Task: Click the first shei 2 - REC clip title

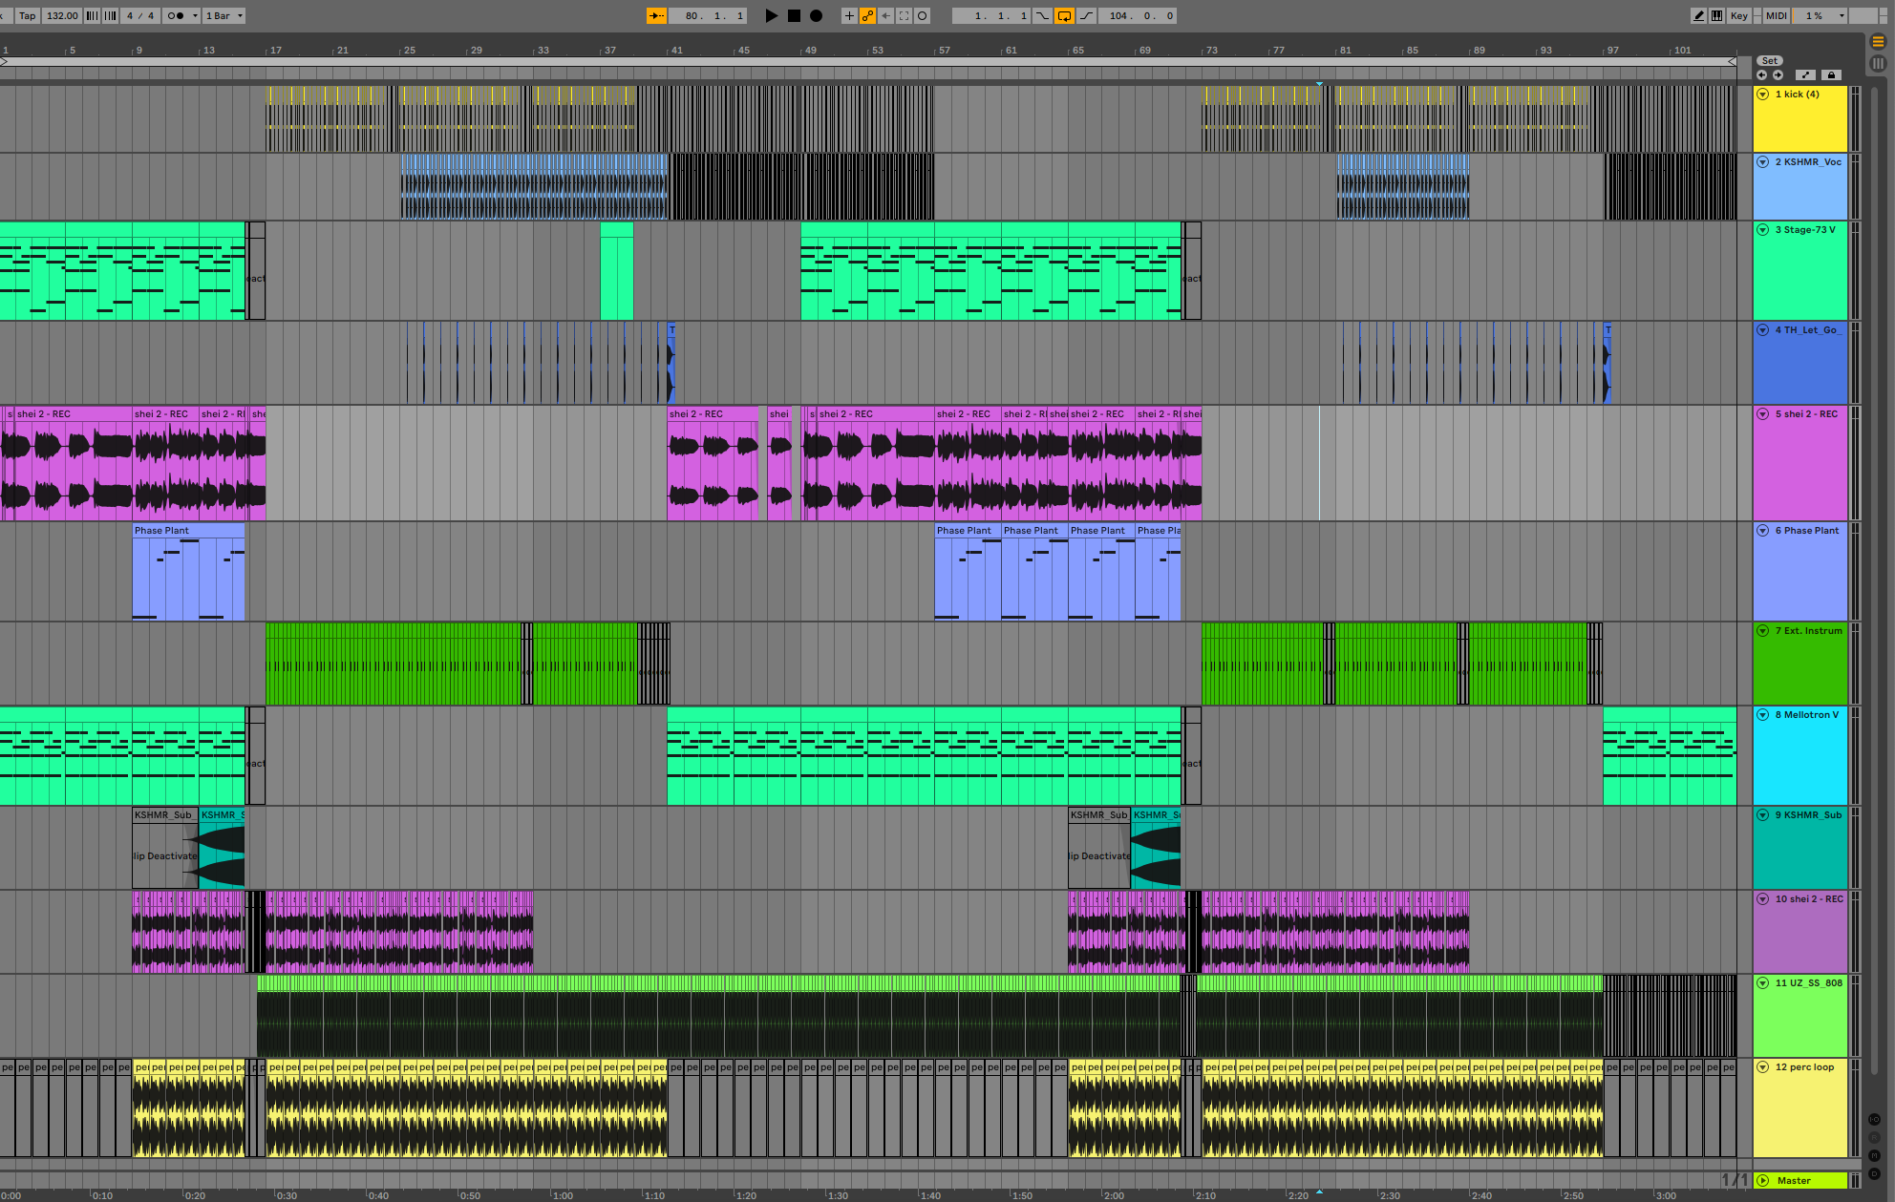Action: tap(44, 414)
